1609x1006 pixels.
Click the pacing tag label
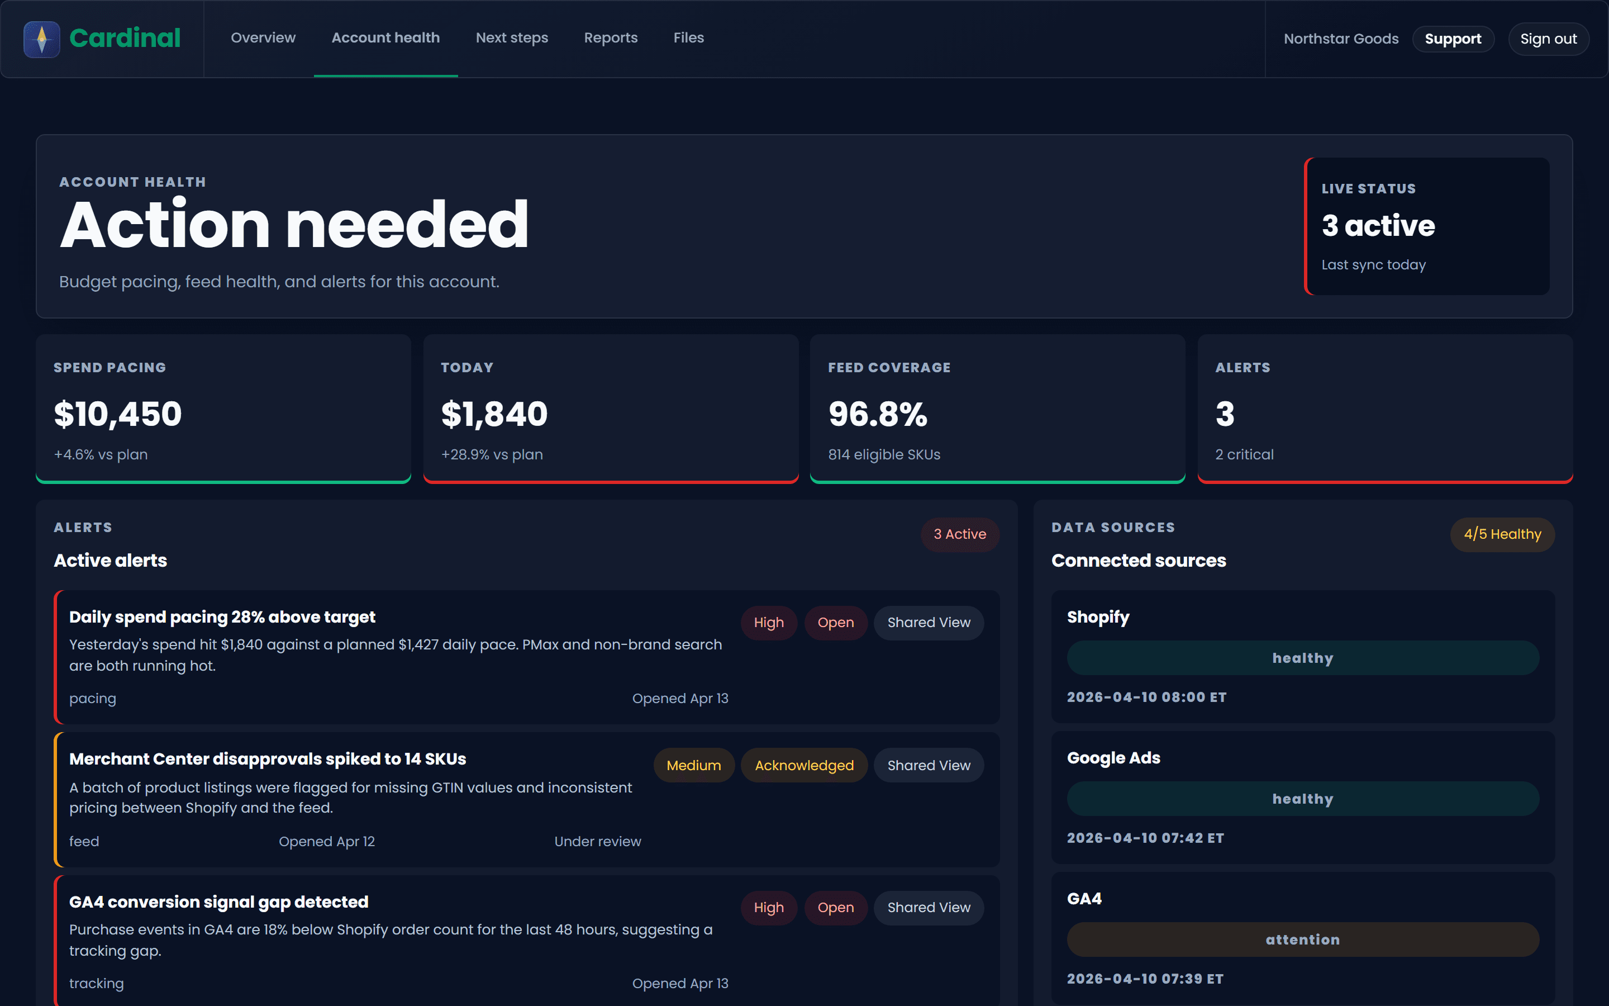pyautogui.click(x=92, y=699)
